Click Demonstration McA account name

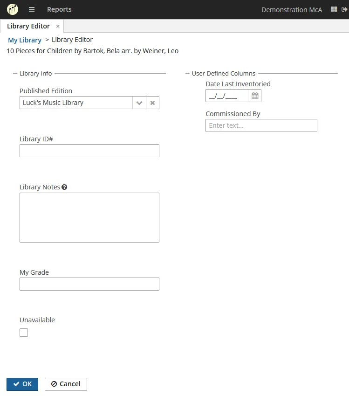(292, 10)
